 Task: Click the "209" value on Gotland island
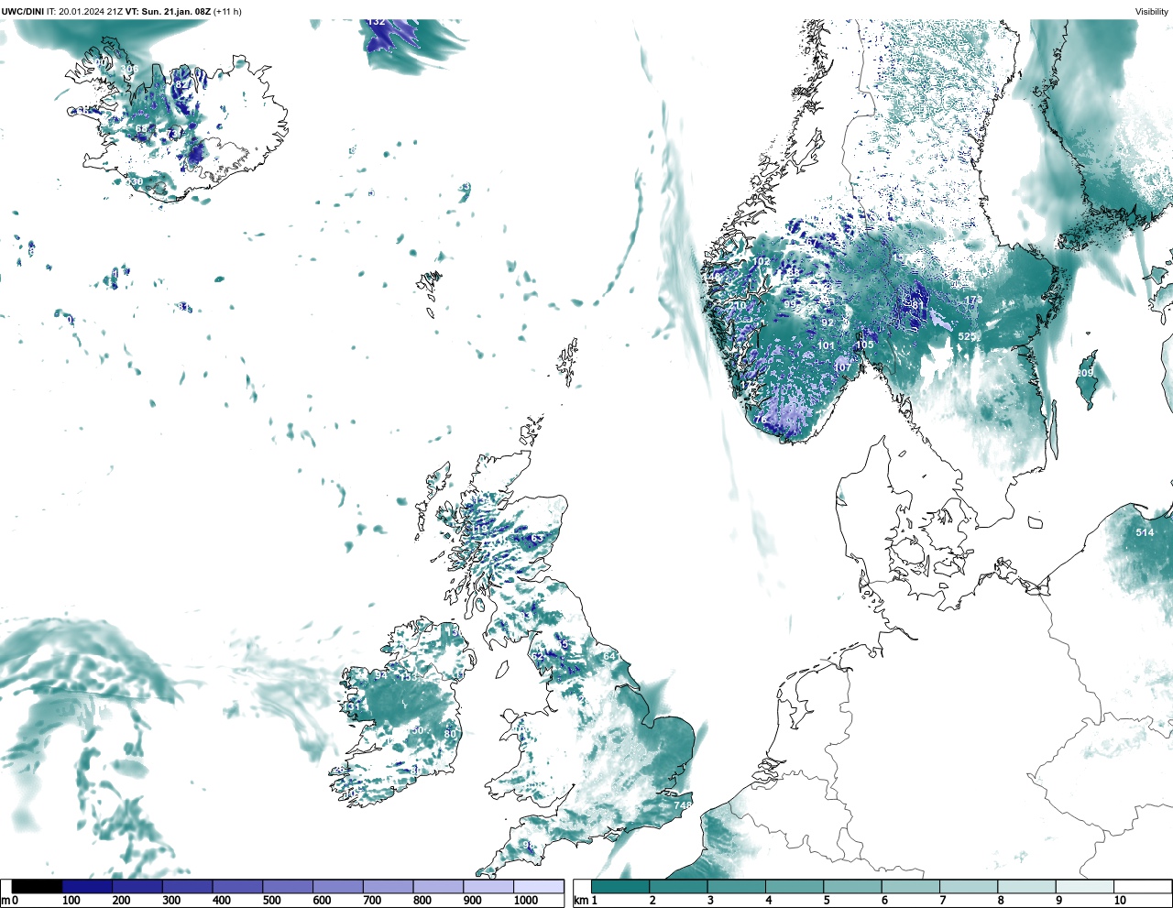1084,373
